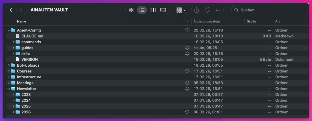Click the Suchen search field
This screenshot has width=312, height=121.
270,10
